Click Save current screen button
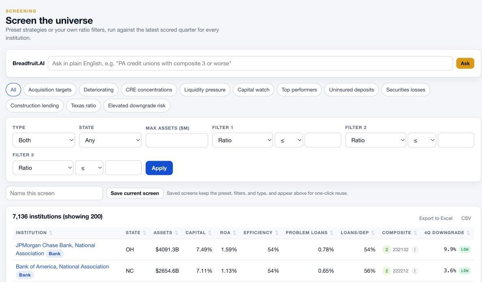Screen dimensions: 482x282 pos(135,193)
